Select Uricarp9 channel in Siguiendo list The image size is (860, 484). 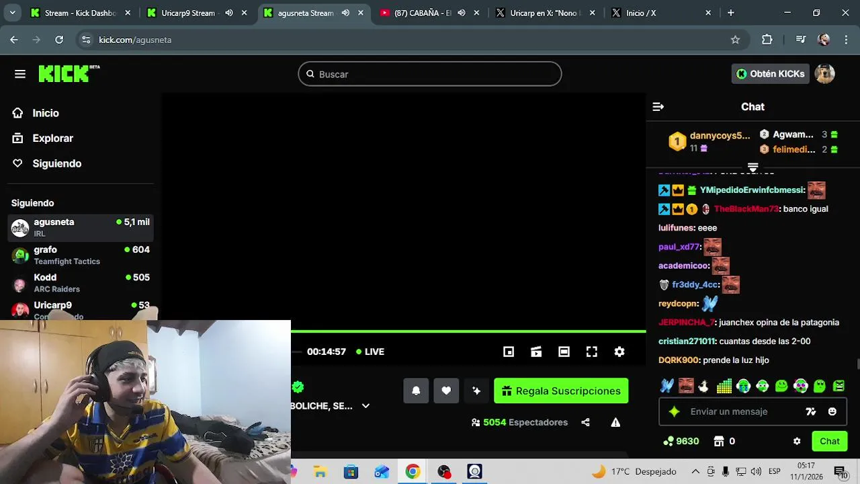[x=81, y=309]
